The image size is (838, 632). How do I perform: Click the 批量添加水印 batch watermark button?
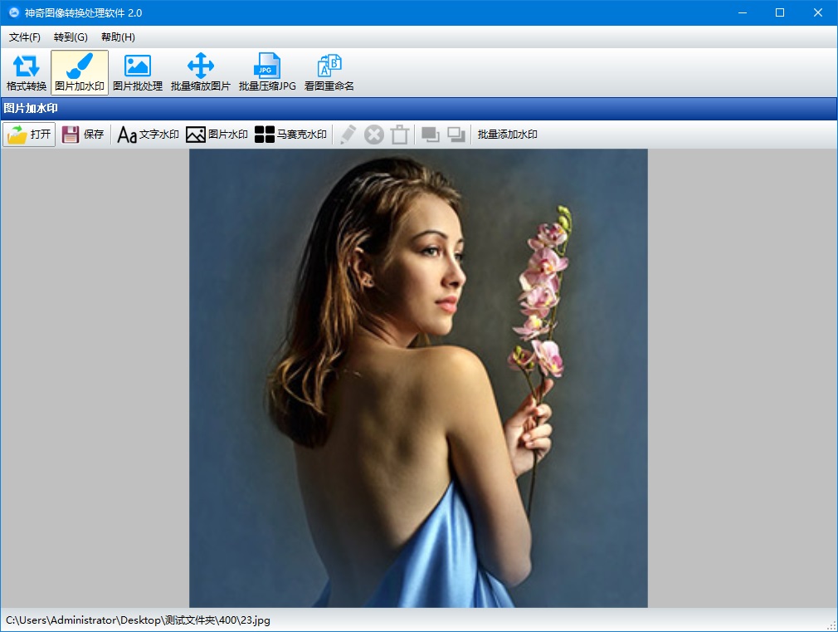507,135
